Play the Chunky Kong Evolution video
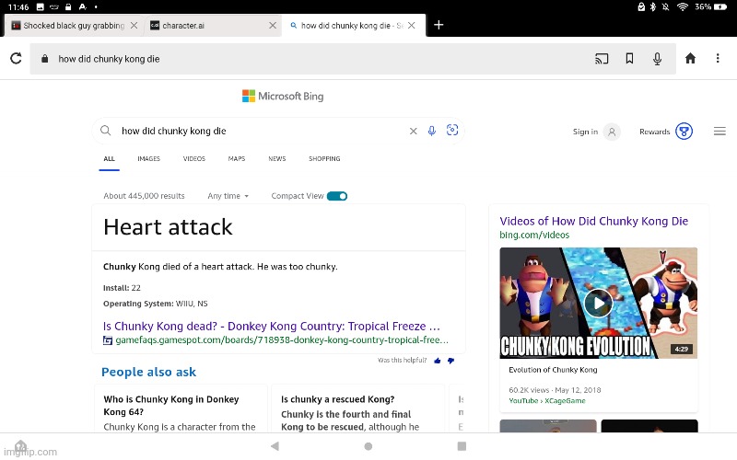This screenshot has width=737, height=460. point(598,304)
